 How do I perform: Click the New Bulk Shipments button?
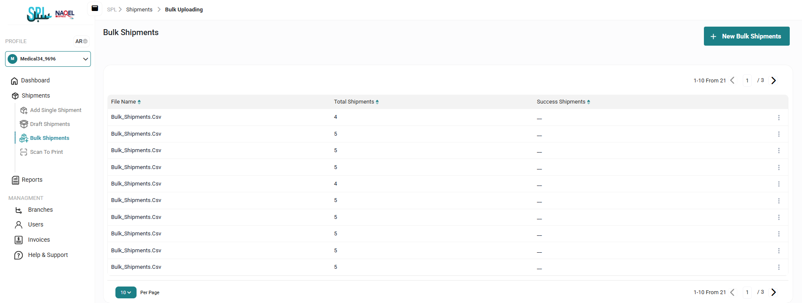tap(746, 36)
